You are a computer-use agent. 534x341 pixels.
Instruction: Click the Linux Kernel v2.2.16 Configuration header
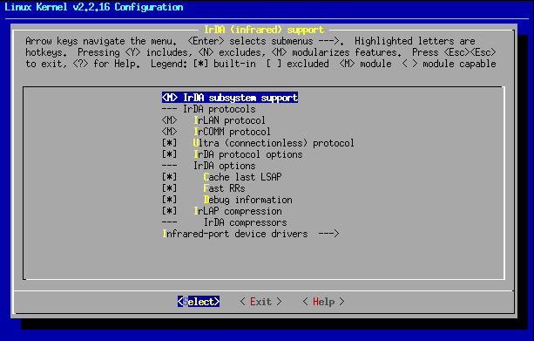[94, 7]
